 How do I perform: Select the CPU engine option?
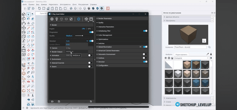point(83,29)
